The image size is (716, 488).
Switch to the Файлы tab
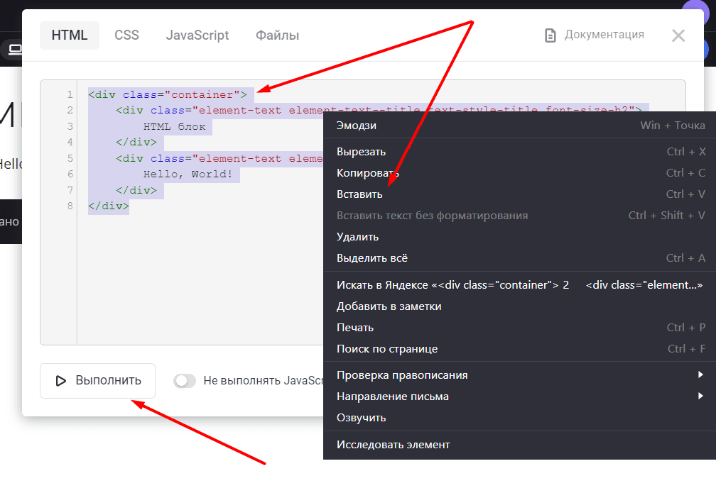coord(277,35)
